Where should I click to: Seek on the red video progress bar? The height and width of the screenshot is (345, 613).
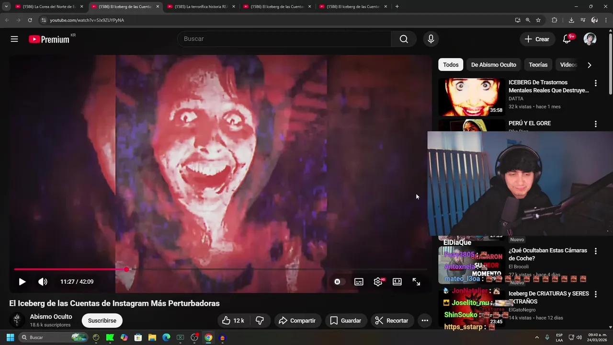(220, 269)
